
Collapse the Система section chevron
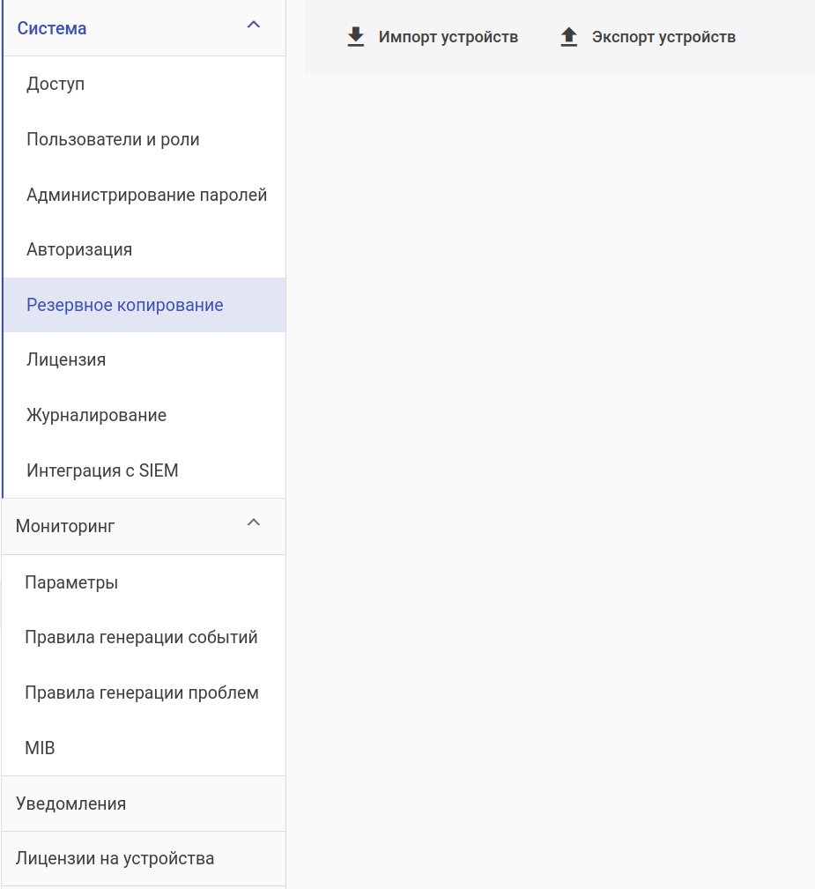click(x=254, y=26)
